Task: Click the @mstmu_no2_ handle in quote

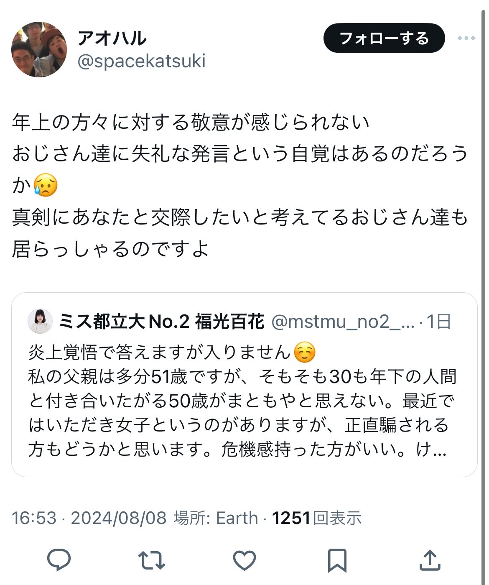Action: (x=343, y=322)
